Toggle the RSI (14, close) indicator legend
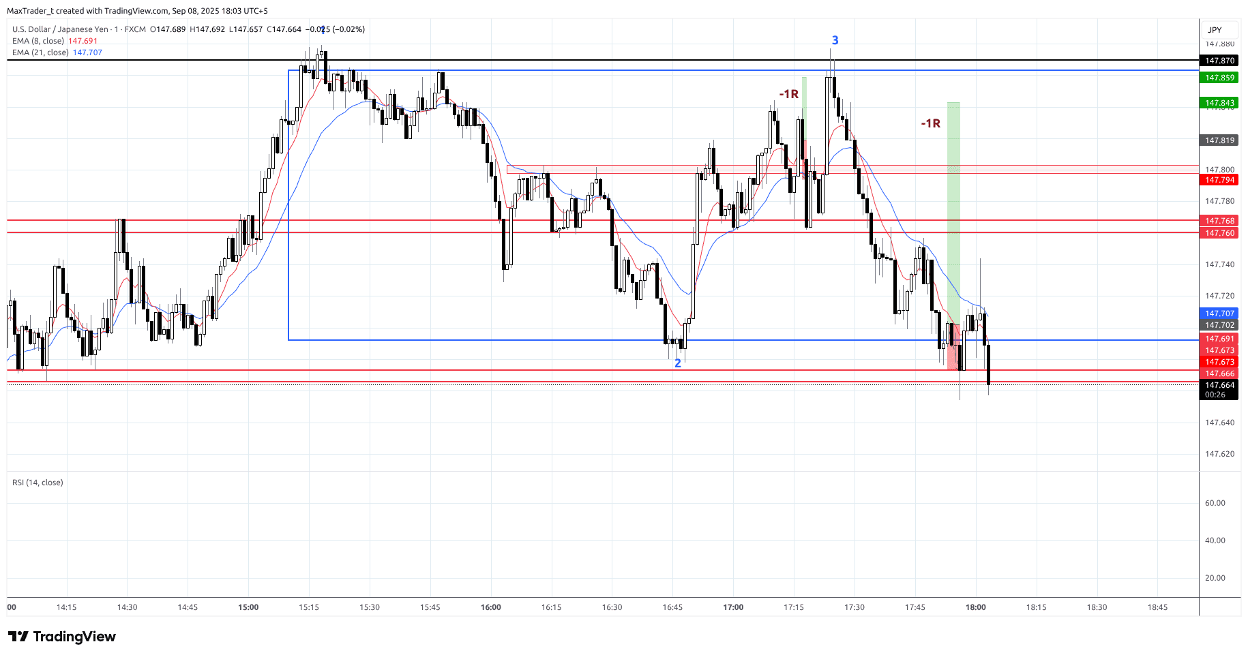 pyautogui.click(x=38, y=483)
